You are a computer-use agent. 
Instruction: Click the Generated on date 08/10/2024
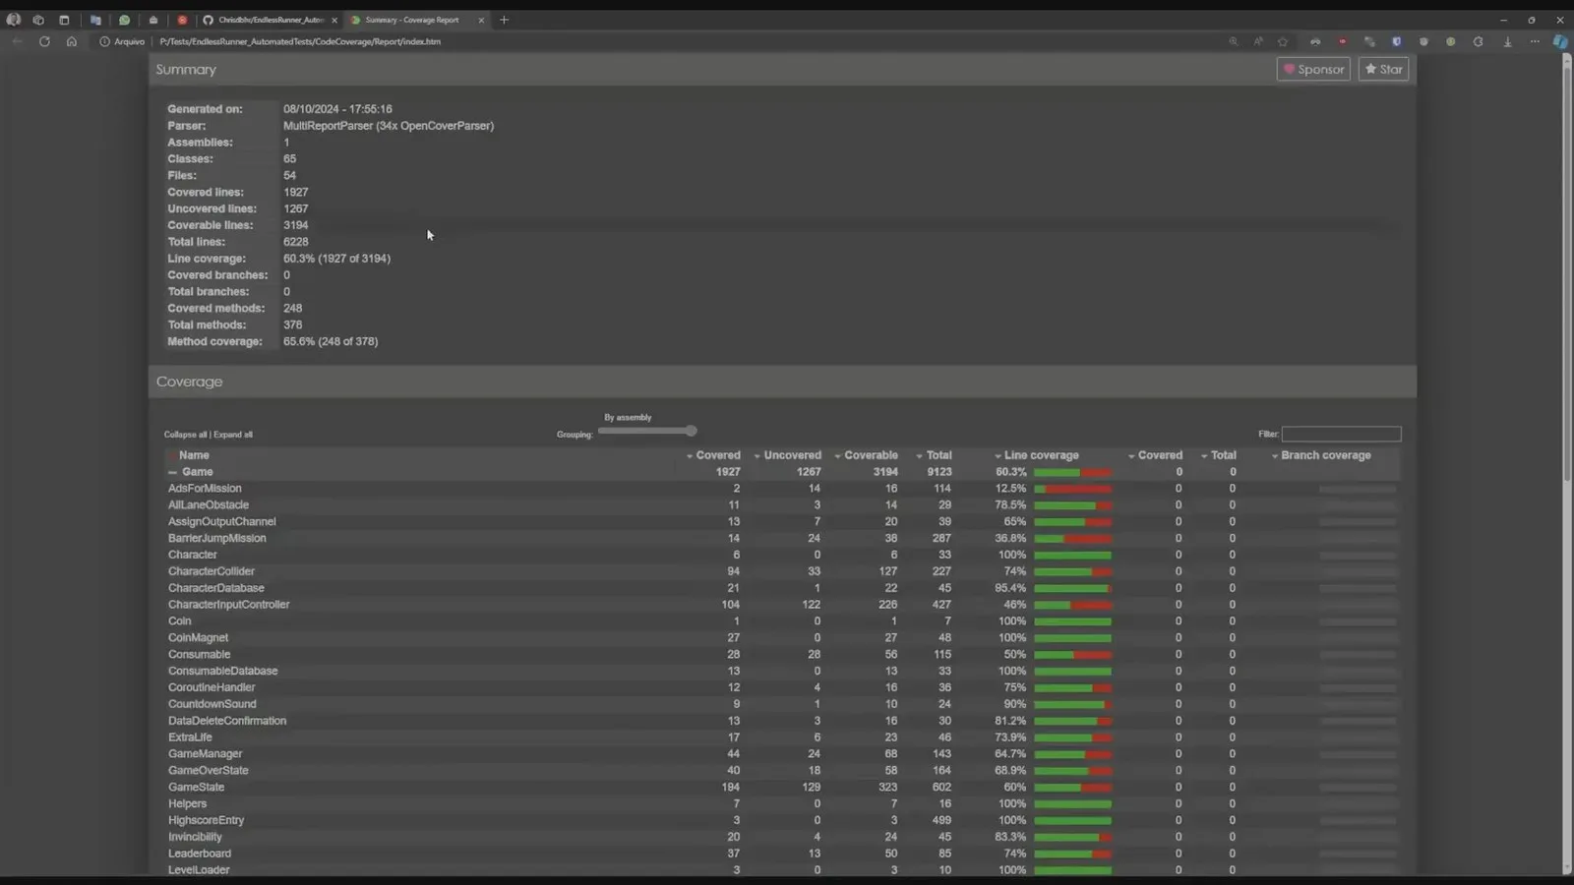click(337, 109)
